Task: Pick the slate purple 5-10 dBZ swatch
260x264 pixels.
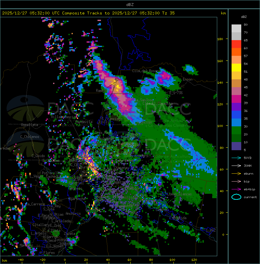Action: point(236,146)
